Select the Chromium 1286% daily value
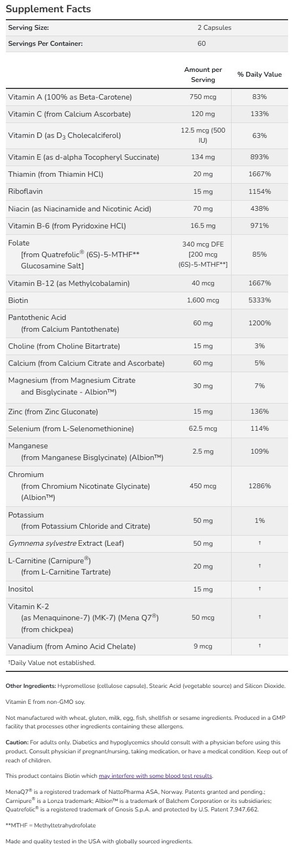This screenshot has height=854, width=295. 259,486
